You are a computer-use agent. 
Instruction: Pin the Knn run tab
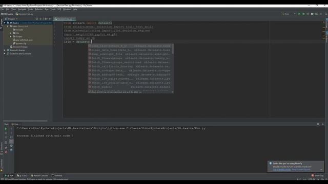pos(6,148)
